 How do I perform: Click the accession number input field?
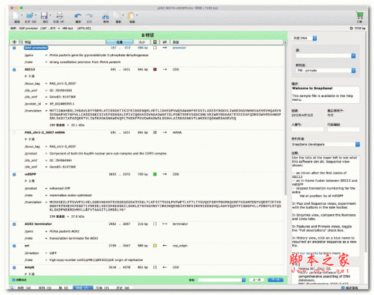(308, 129)
